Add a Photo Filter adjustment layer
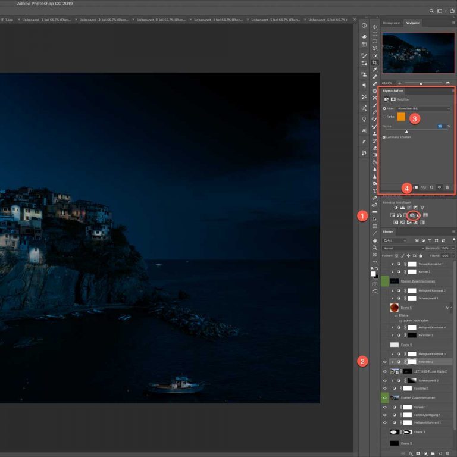This screenshot has width=457, height=457. pos(412,215)
